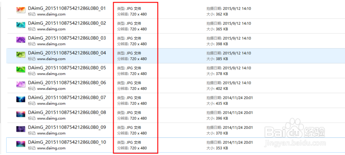345x155 pixels.
Task: Click file name DAimG_2015110875421286L0B0_10
Action: 67,143
